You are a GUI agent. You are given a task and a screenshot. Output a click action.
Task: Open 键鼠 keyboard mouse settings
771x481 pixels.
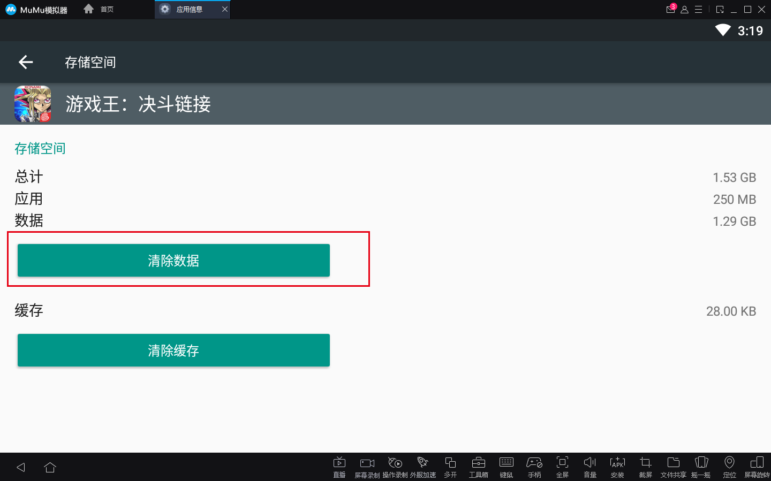click(507, 467)
